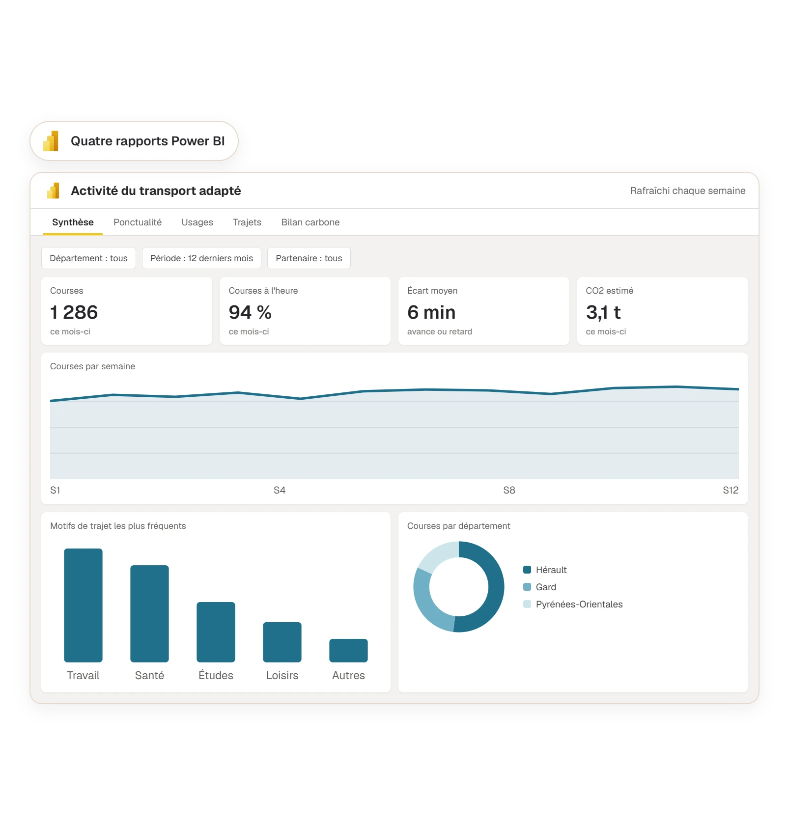Click the Autres bar
Viewport: 789px width, 825px height.
[x=348, y=651]
